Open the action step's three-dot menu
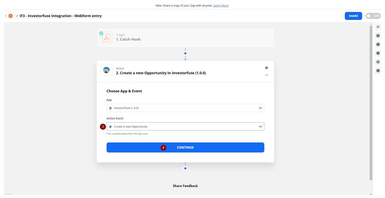385x198 pixels. 266,75
